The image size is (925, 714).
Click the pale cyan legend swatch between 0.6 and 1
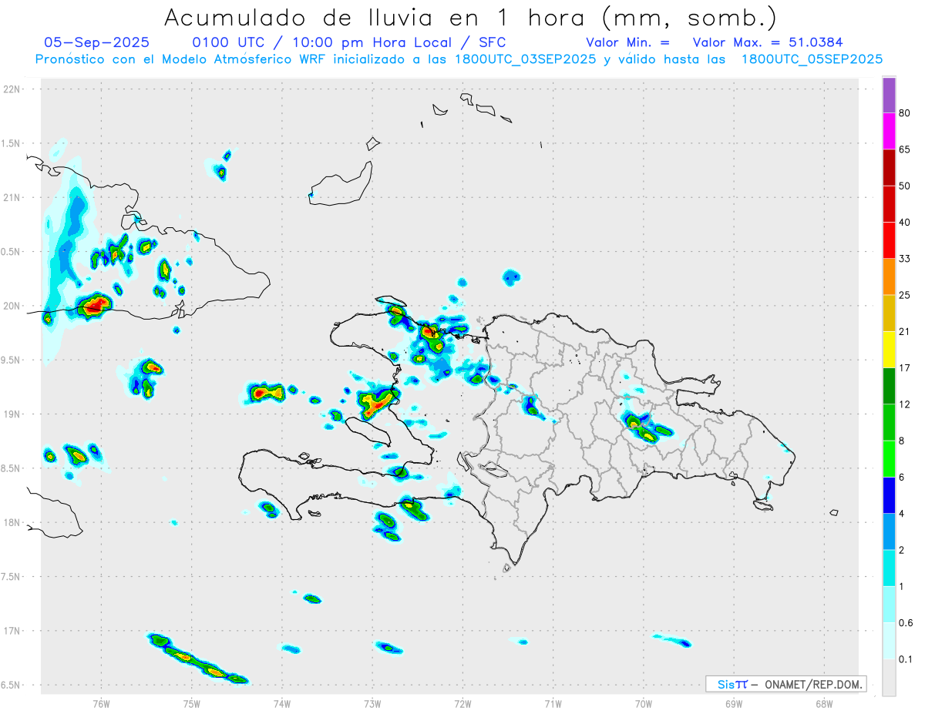889,604
